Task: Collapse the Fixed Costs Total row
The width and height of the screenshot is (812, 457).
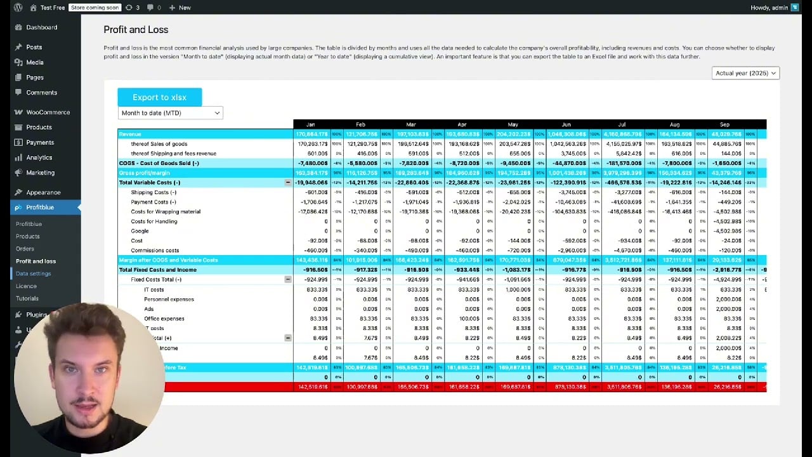Action: (x=289, y=279)
